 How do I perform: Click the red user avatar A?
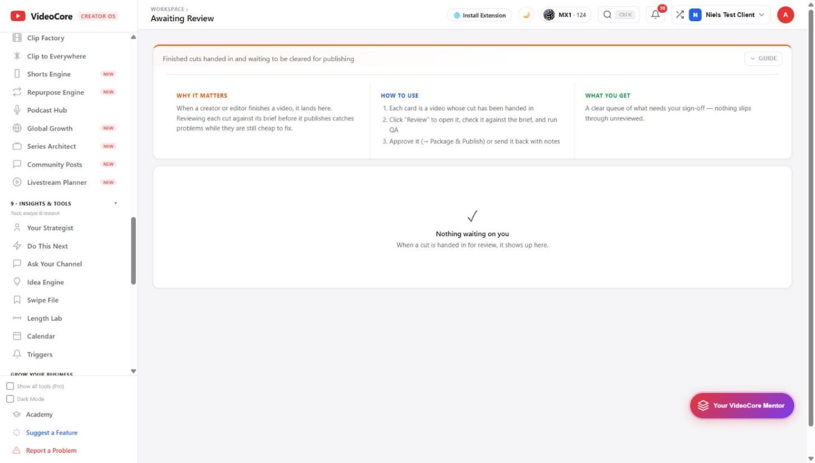[x=785, y=15]
